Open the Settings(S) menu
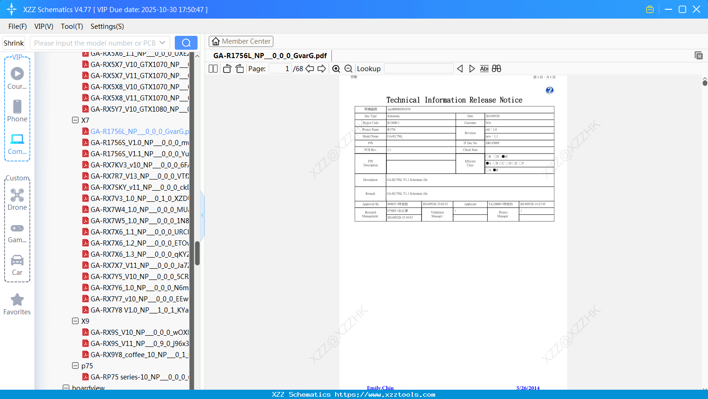Image resolution: width=708 pixels, height=399 pixels. tap(107, 27)
